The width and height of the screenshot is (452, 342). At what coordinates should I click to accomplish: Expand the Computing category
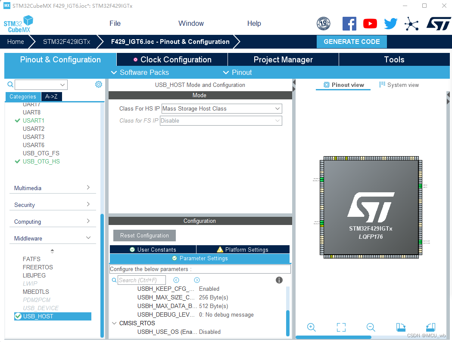coord(53,222)
